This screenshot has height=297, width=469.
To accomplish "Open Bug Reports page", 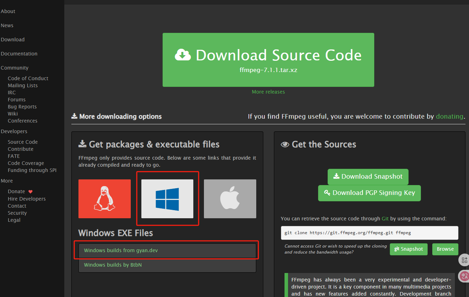I will pyautogui.click(x=22, y=107).
